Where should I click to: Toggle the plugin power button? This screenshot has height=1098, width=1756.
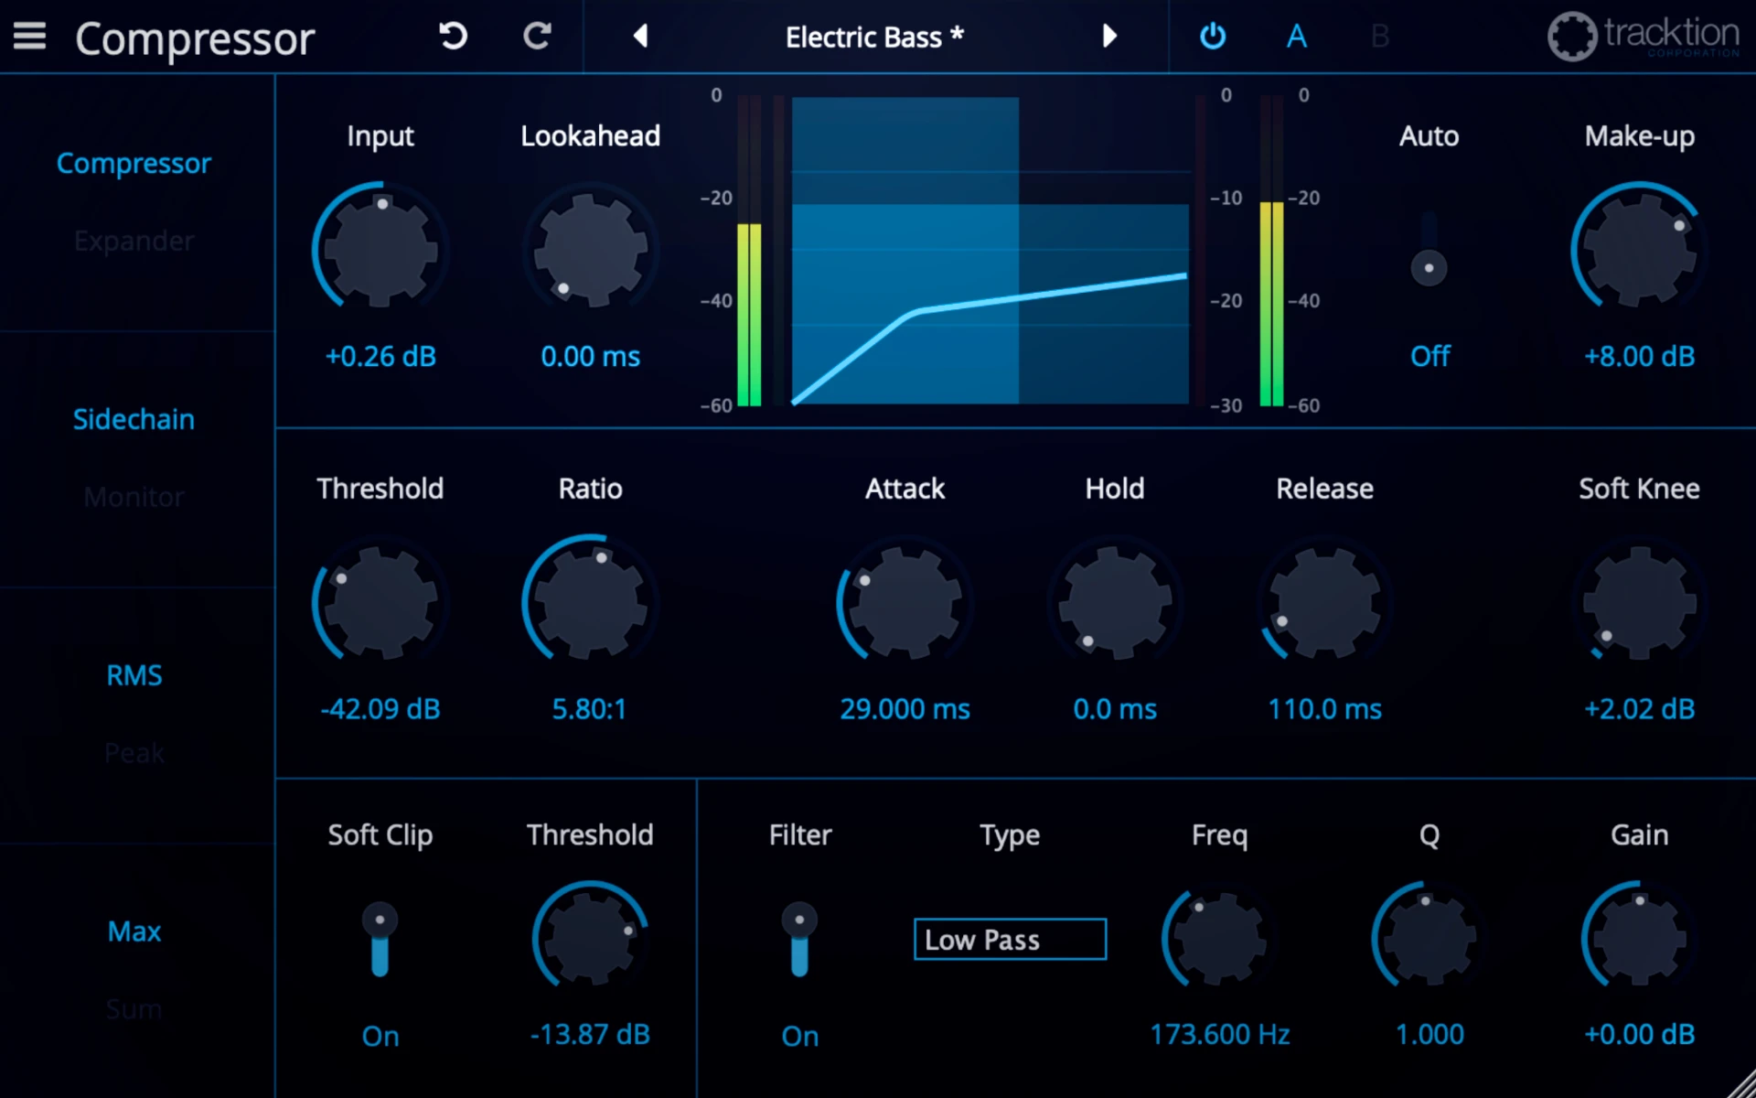(x=1213, y=36)
